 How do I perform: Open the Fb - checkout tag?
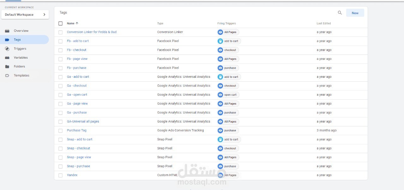76,50
